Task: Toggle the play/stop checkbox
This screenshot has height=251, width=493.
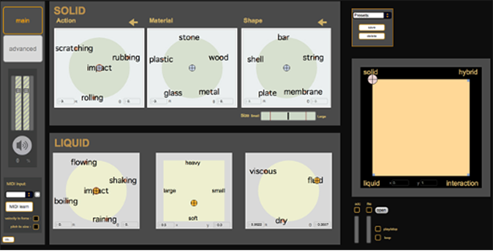Action: pos(378,229)
